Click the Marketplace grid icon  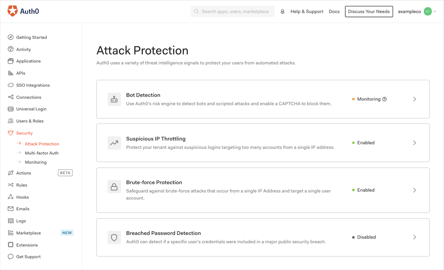click(x=11, y=233)
